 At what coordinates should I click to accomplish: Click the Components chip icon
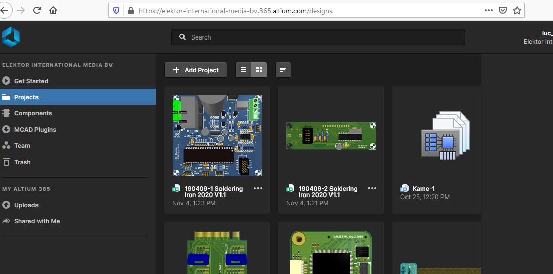point(6,113)
